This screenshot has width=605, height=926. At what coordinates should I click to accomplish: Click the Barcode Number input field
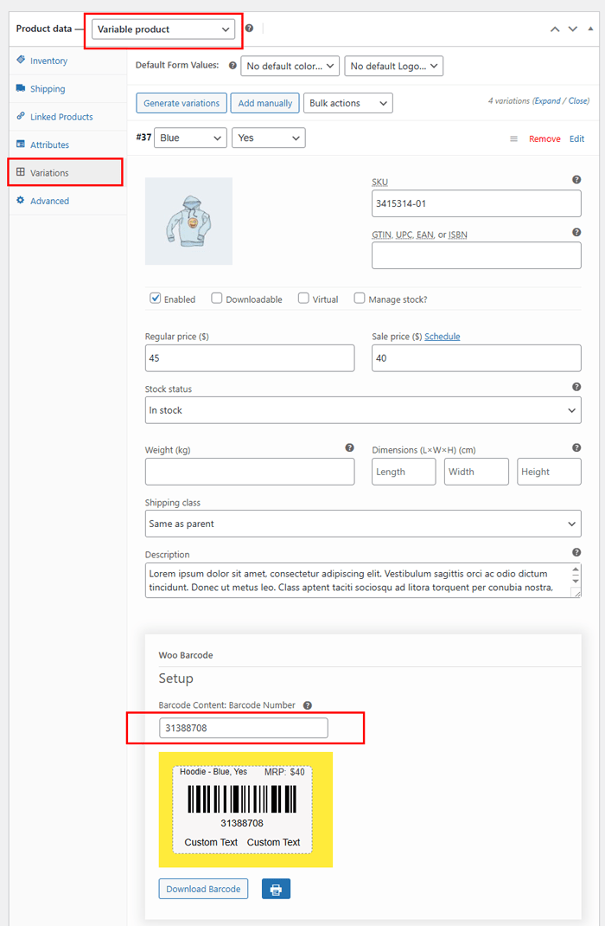point(243,728)
